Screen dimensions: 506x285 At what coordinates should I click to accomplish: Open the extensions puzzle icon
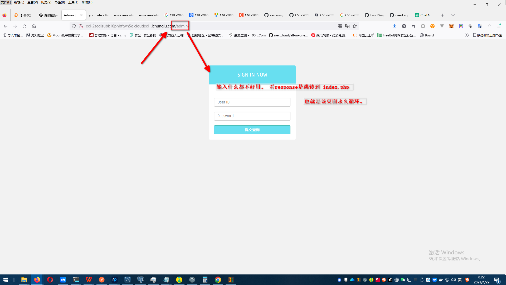pos(489,26)
